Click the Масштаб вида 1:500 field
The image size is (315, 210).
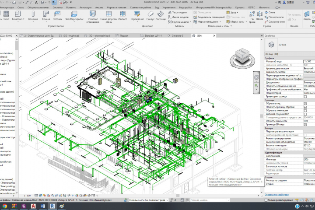pyautogui.click(x=308, y=61)
